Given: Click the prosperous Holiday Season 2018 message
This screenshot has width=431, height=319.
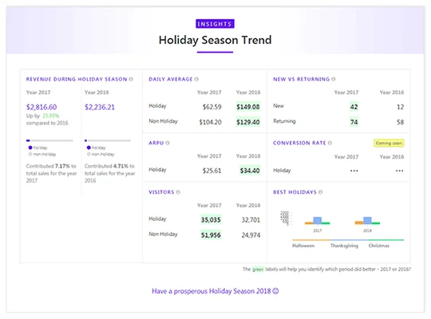Looking at the screenshot, I should (215, 291).
